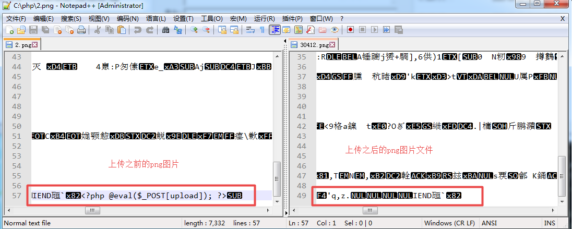Viewport: 572px width, 229px height.
Task: Save the current file with the floppy icon
Action: (33, 30)
